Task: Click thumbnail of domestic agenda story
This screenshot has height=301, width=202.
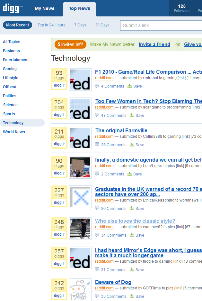Action: (x=80, y=167)
